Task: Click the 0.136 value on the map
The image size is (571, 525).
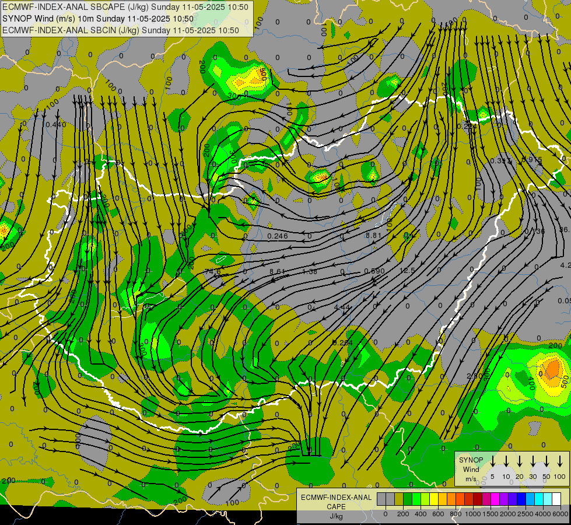Action: [535, 232]
